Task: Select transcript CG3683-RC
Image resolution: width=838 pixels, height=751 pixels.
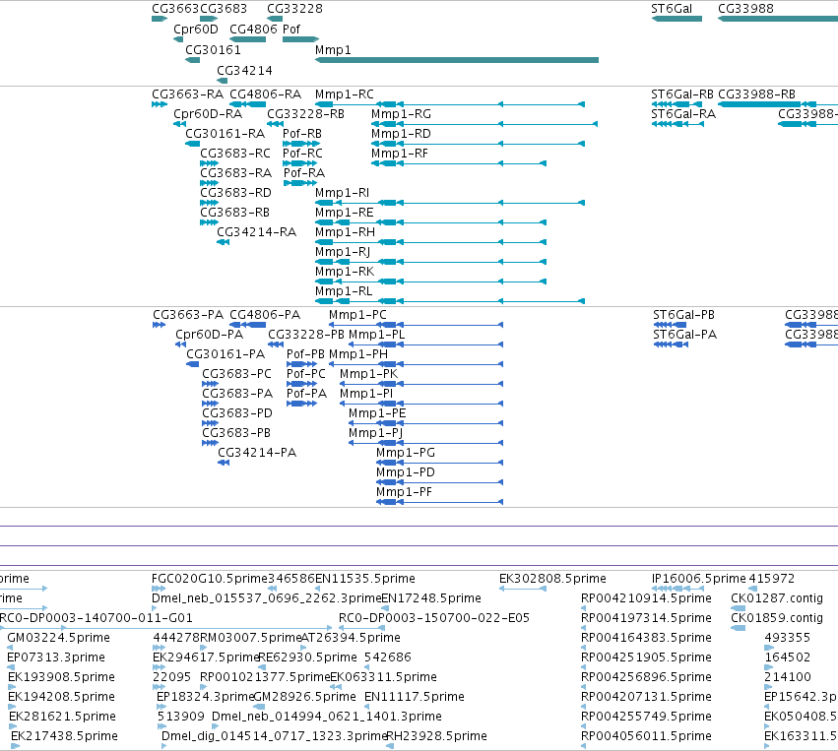Action: pos(235,154)
